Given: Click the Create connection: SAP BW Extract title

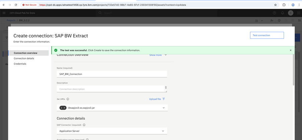Looking at the screenshot, I should click(x=51, y=35).
